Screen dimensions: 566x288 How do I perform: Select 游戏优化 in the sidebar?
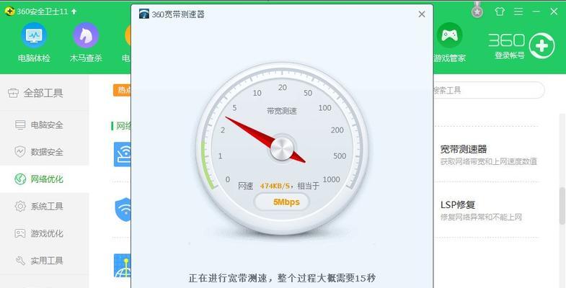tap(44, 233)
